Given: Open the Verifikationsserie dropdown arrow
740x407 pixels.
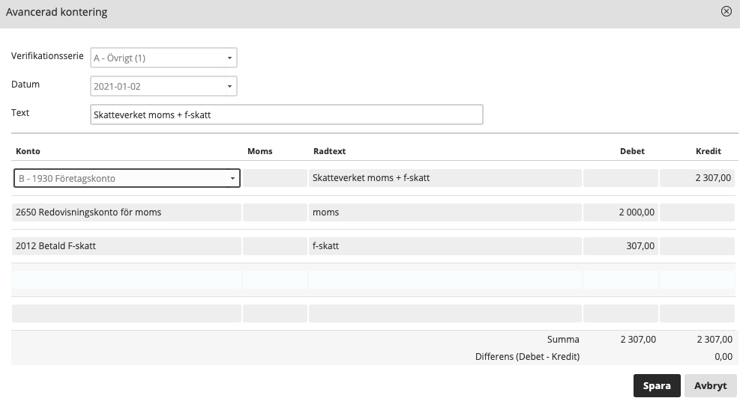Looking at the screenshot, I should click(x=230, y=58).
